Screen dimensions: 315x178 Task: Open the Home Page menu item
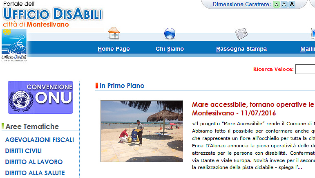[114, 49]
